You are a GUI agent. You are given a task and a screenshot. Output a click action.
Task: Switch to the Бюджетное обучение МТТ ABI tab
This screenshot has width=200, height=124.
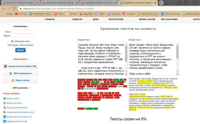click(x=60, y=3)
